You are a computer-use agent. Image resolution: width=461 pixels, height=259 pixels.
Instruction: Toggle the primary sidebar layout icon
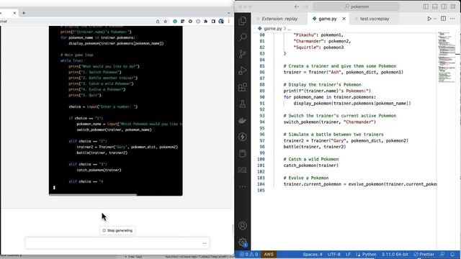pyautogui.click(x=426, y=6)
